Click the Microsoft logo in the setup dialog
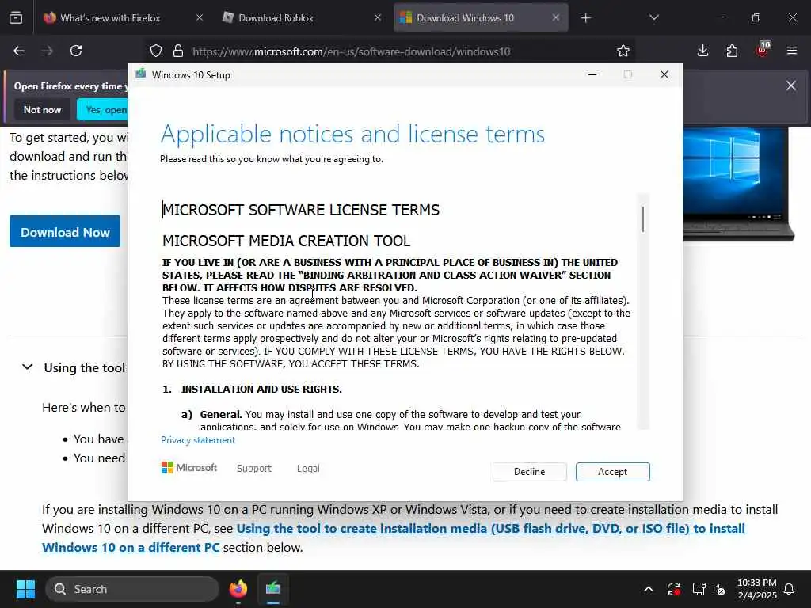Viewport: 811px width, 608px height. pyautogui.click(x=189, y=467)
